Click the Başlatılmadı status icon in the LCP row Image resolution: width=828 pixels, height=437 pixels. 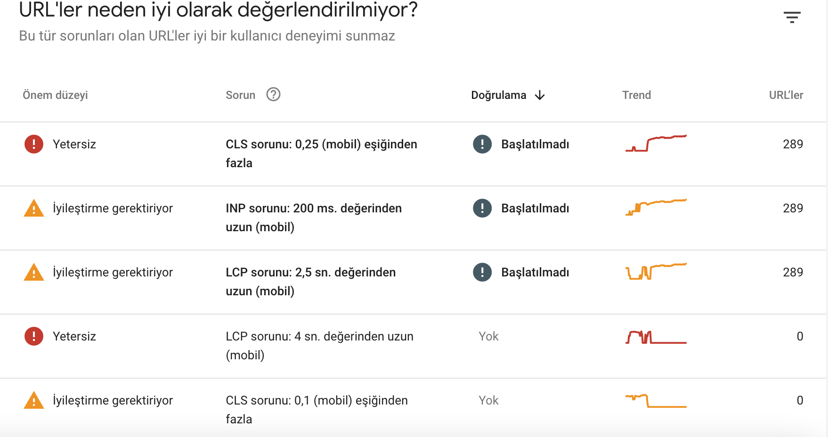[x=482, y=272]
